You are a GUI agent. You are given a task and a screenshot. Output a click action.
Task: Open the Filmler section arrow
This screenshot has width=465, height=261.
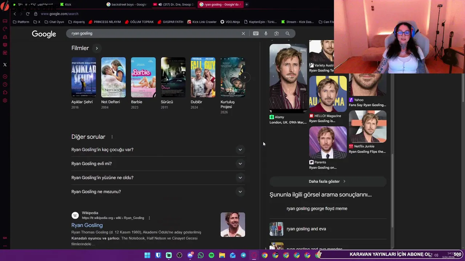[97, 48]
